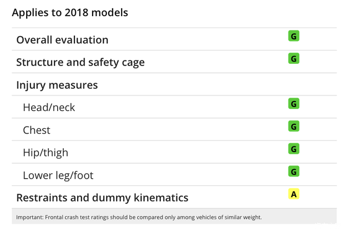Click the 'Chest' injury measure label

[37, 130]
